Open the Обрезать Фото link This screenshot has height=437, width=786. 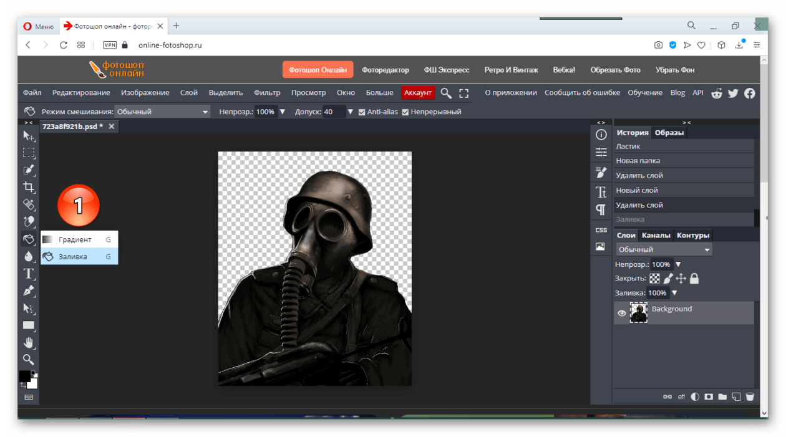pyautogui.click(x=616, y=70)
